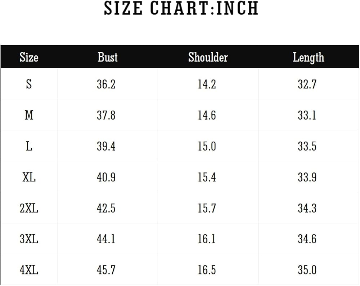This screenshot has width=360, height=286.
Task: Click the 3XL size row label
Action: coord(29,239)
